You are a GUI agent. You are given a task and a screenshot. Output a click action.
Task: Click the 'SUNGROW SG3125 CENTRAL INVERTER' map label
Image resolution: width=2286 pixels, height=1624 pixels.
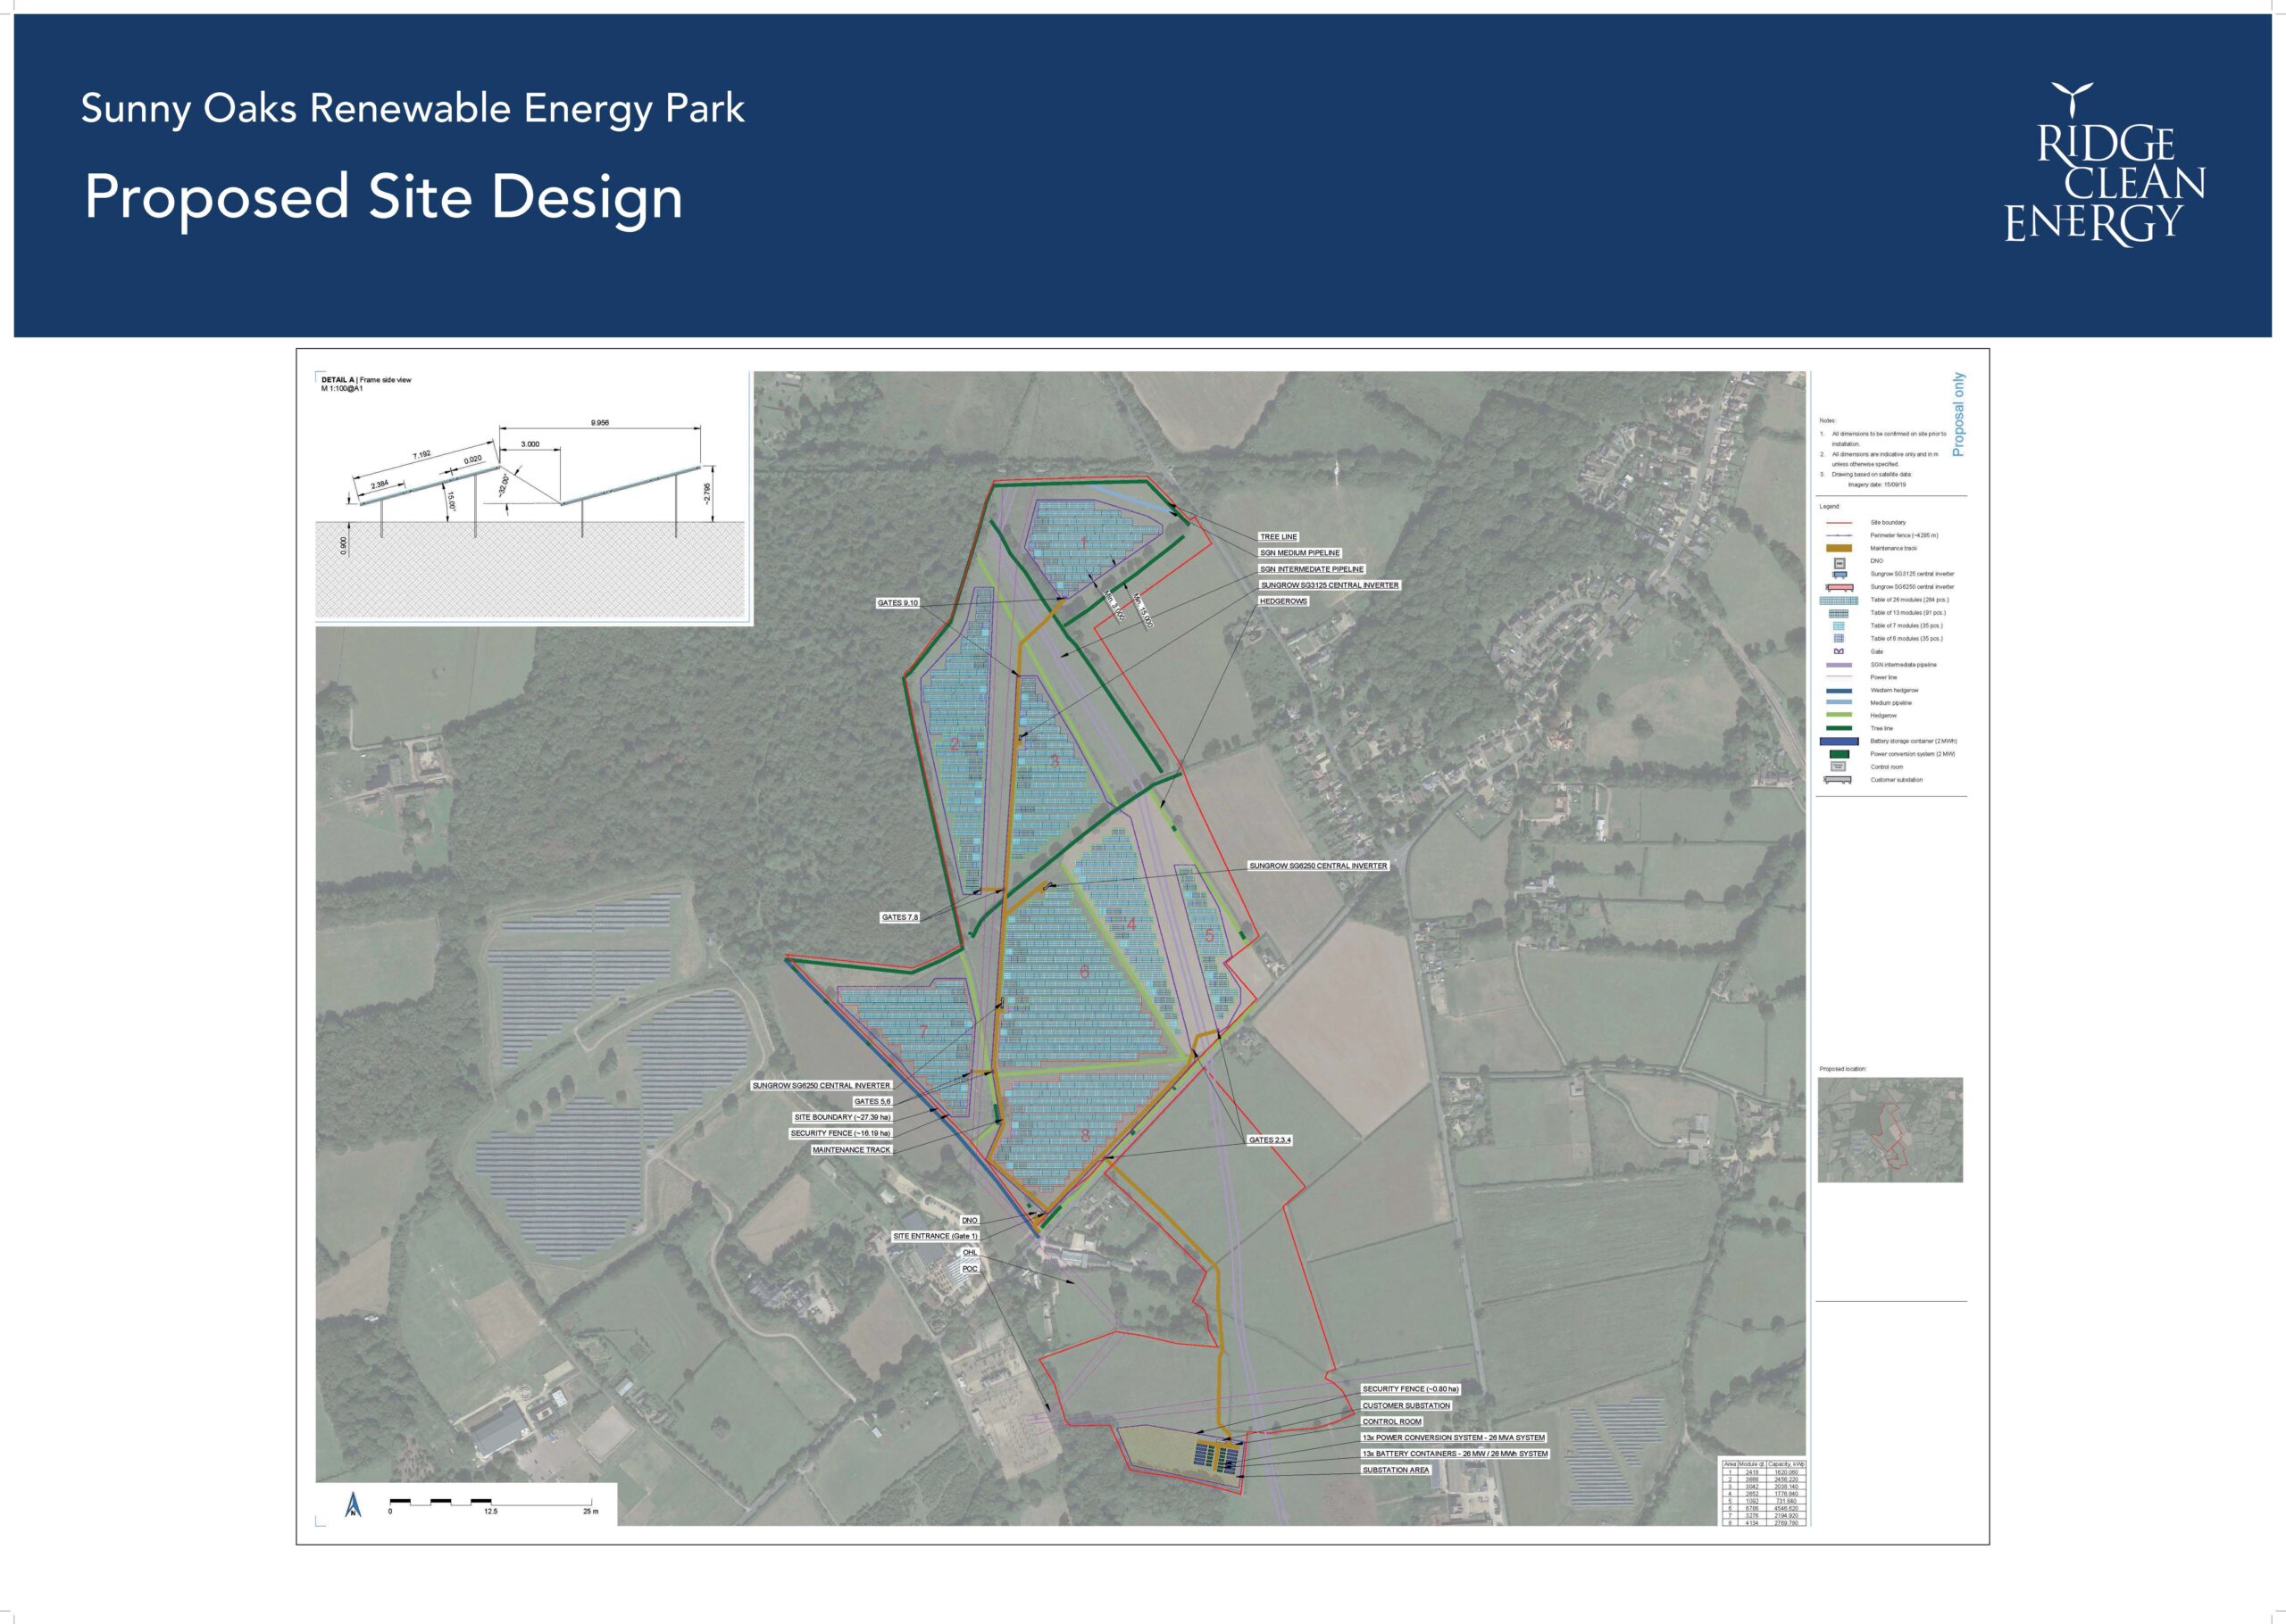(1330, 585)
